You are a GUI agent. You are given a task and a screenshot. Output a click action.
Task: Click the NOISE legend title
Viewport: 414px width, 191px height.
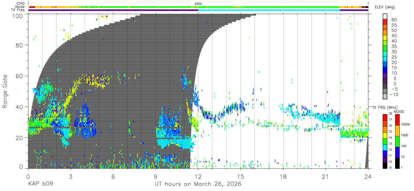pyautogui.click(x=399, y=112)
